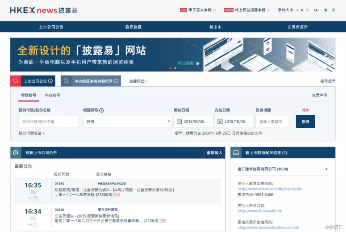Open the PDF icon for MEGAEXPO annual report
This screenshot has height=232, width=346.
(x=116, y=194)
